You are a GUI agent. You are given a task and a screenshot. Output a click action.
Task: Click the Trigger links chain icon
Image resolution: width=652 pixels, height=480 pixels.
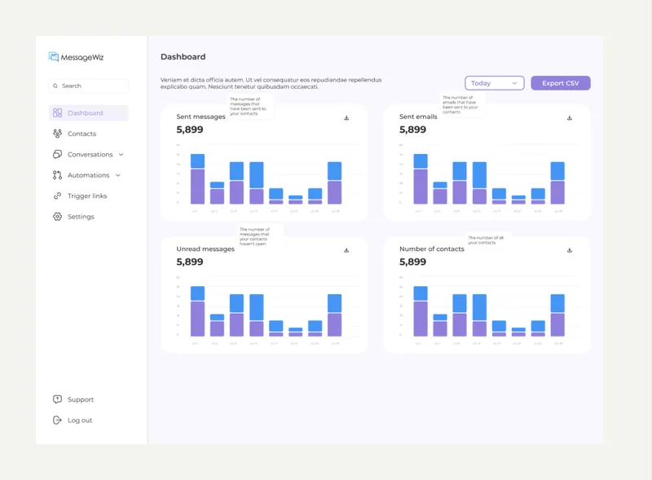tap(57, 196)
